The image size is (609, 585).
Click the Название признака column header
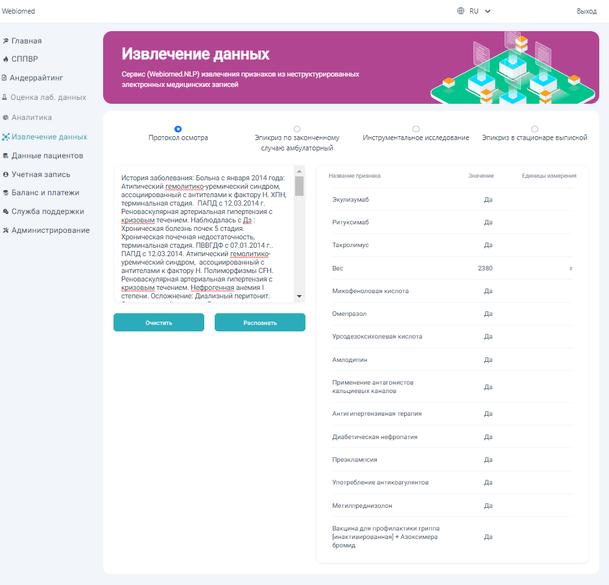pos(355,176)
